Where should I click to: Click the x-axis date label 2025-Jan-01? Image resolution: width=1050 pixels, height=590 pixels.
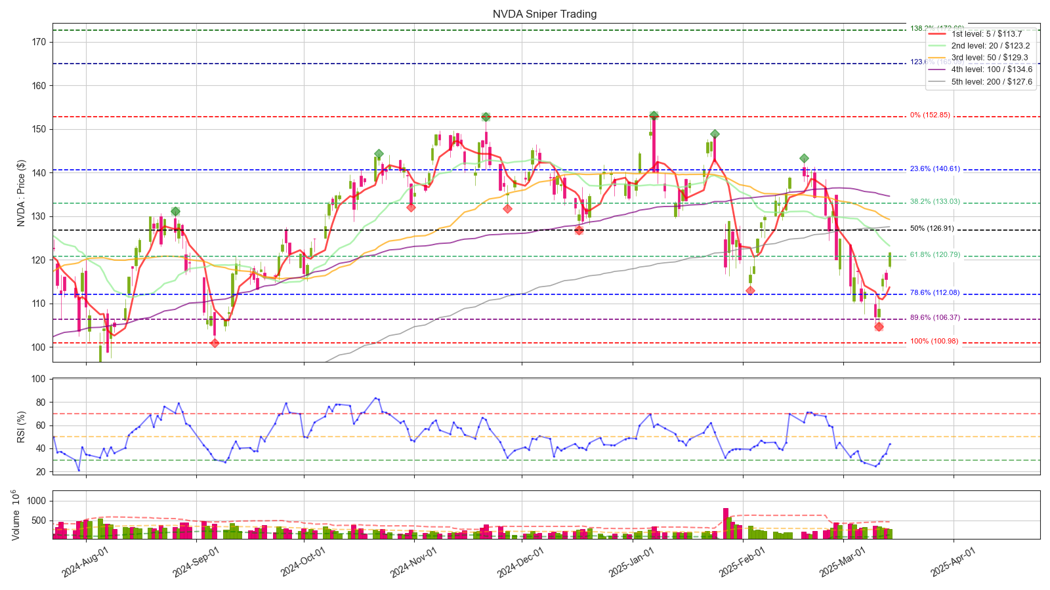631,562
